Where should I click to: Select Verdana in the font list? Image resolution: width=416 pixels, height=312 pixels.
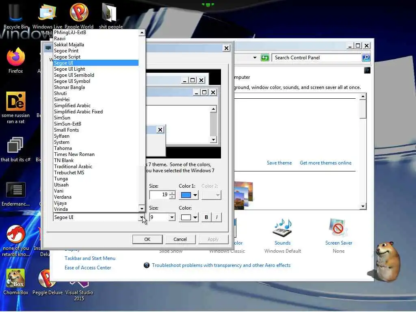click(x=96, y=197)
